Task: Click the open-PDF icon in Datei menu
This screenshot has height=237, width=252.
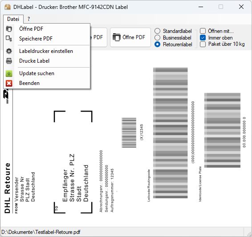Action: (9, 29)
